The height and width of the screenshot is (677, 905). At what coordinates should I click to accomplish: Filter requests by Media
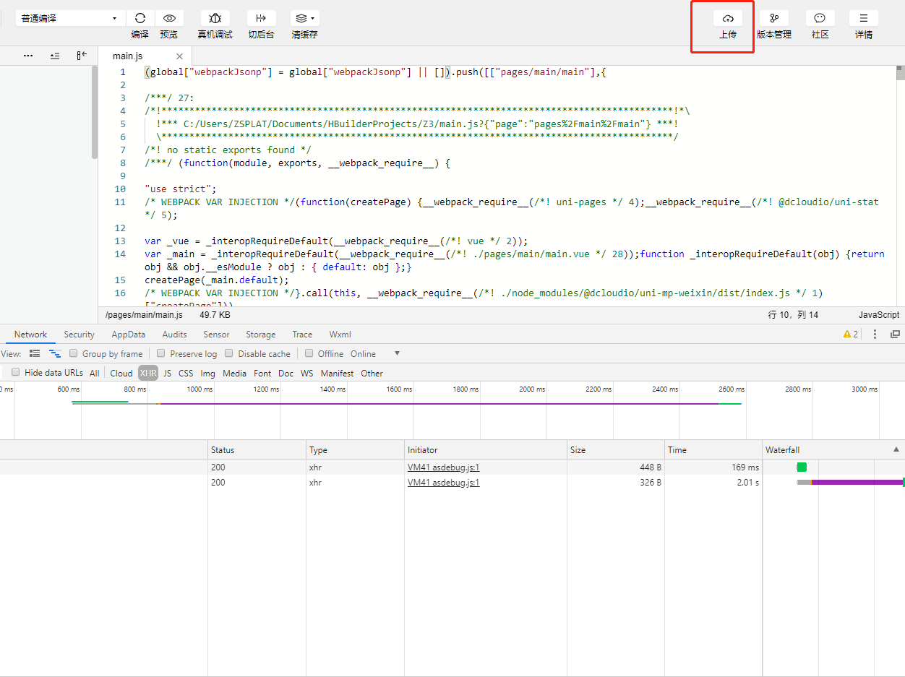234,374
